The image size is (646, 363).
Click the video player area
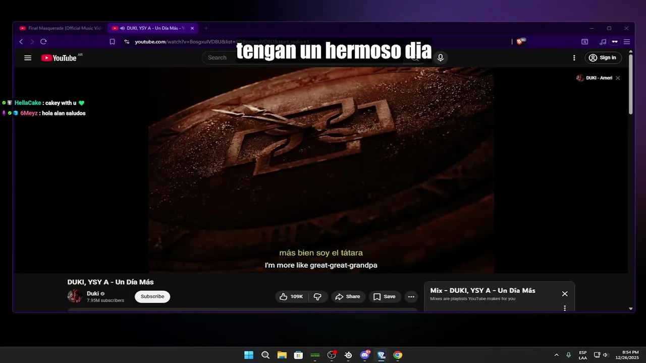(x=321, y=170)
